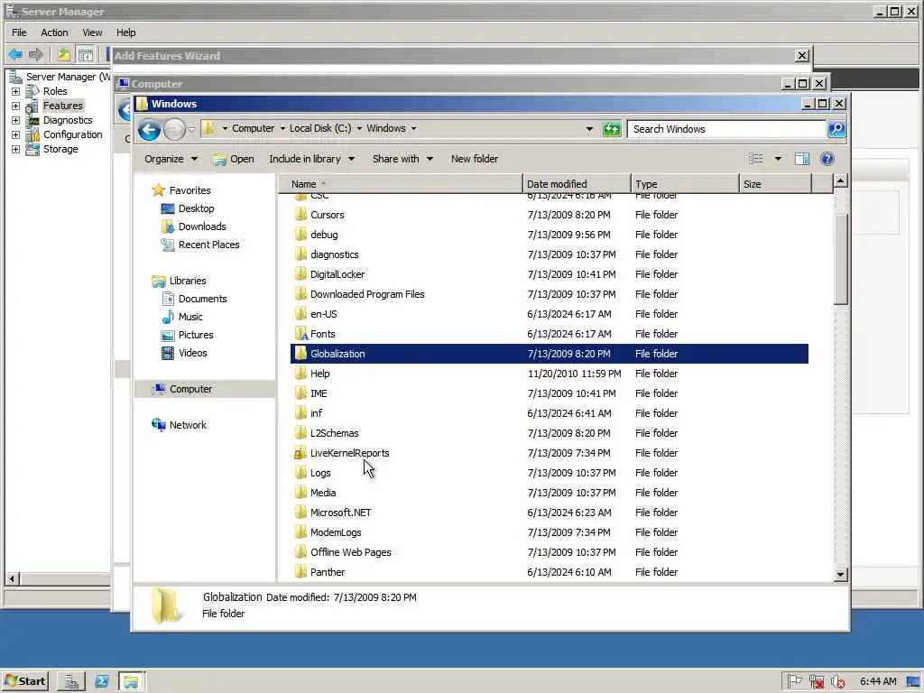924x693 pixels.
Task: Click the file list scroll up arrow
Action: (x=841, y=180)
